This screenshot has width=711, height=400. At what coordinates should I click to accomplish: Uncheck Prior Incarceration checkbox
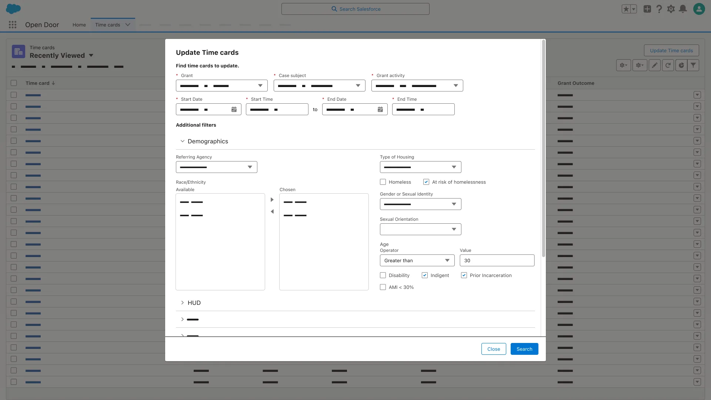[x=464, y=275]
